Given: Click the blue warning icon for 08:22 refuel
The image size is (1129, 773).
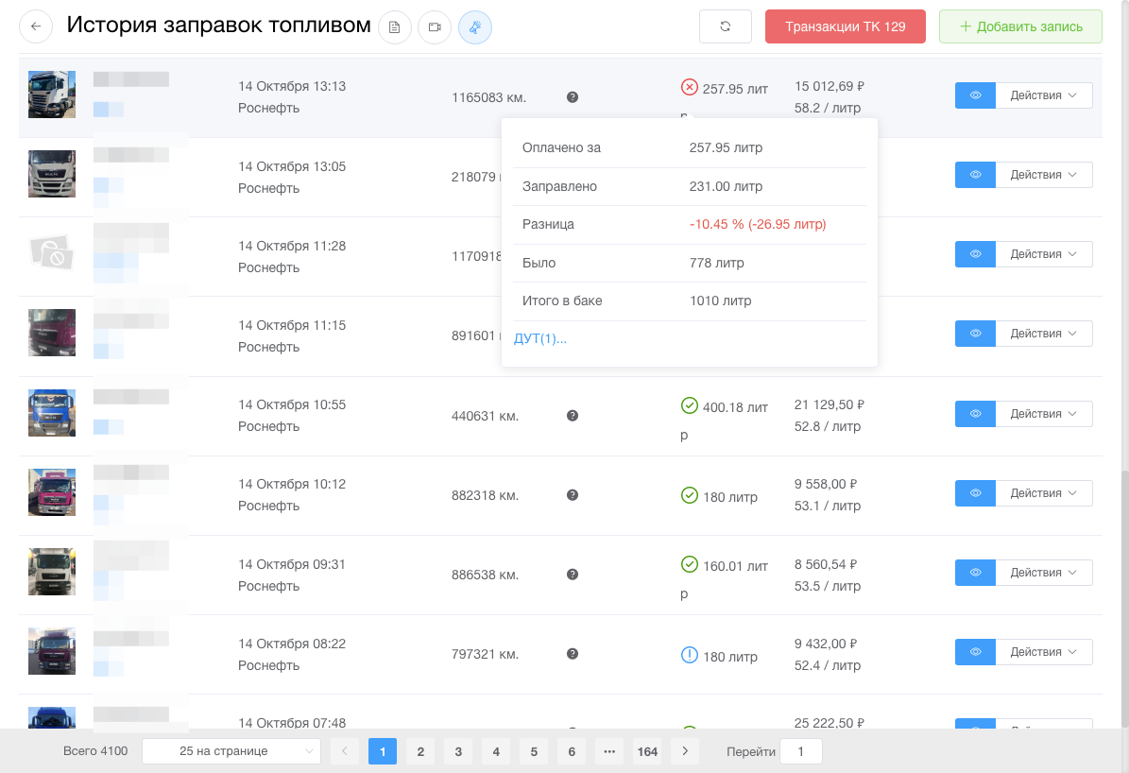Looking at the screenshot, I should click(689, 655).
